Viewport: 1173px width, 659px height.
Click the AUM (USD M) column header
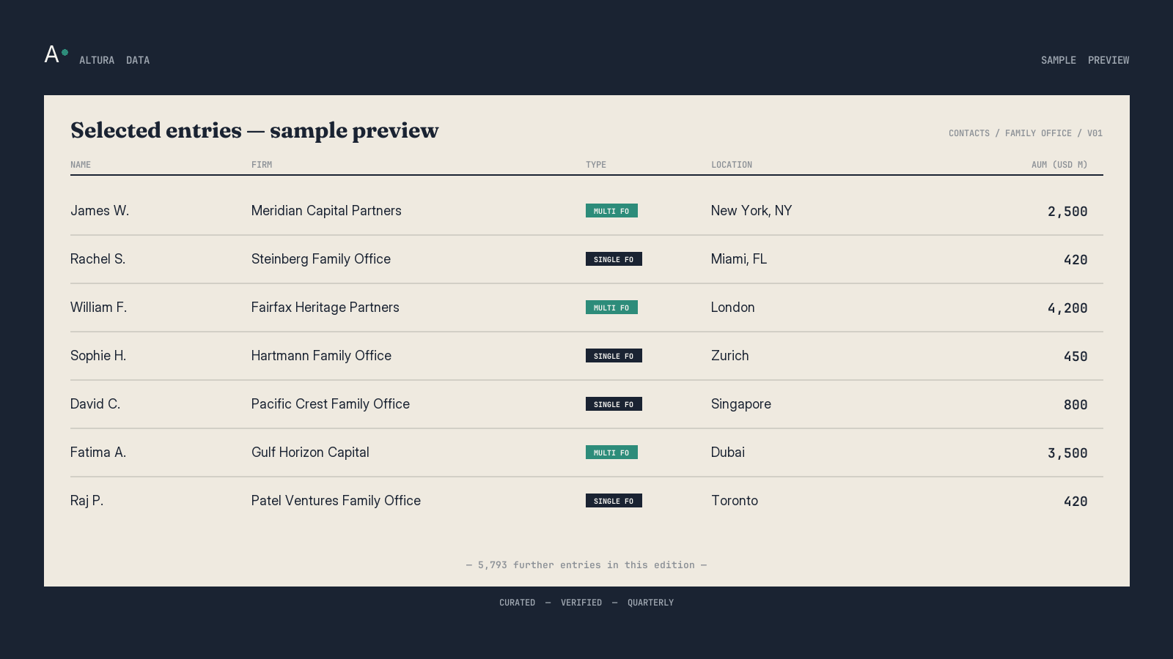1059,165
